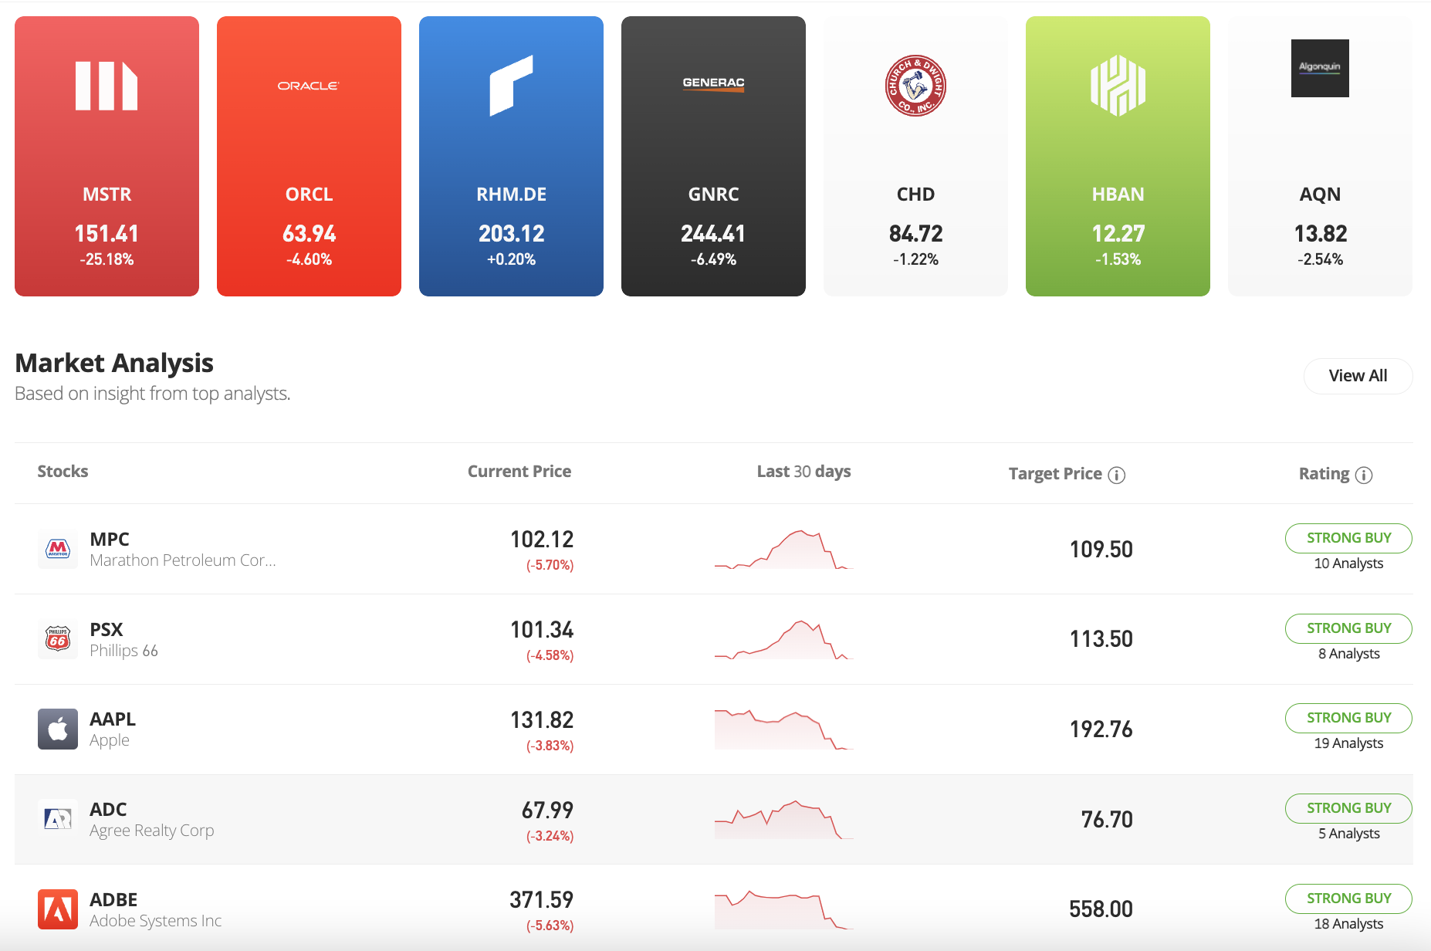Click the Stocks column header
This screenshot has width=1431, height=951.
(63, 472)
